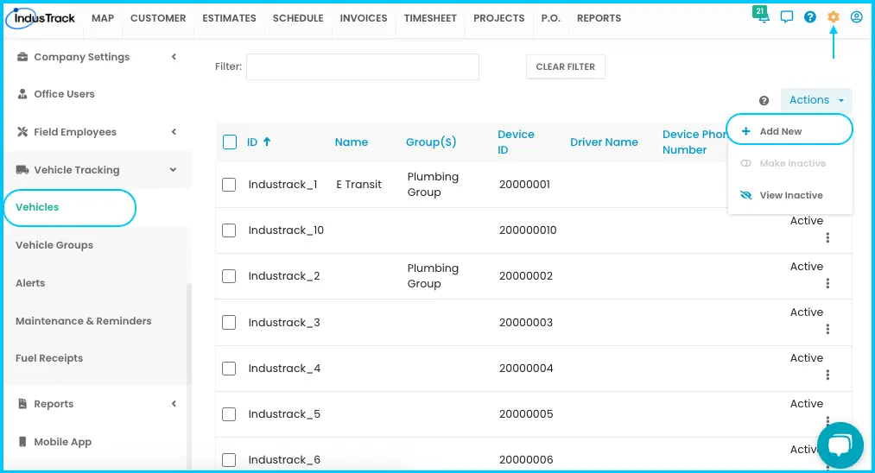Open Fuel Receipts in sidebar
Image resolution: width=875 pixels, height=473 pixels.
49,359
